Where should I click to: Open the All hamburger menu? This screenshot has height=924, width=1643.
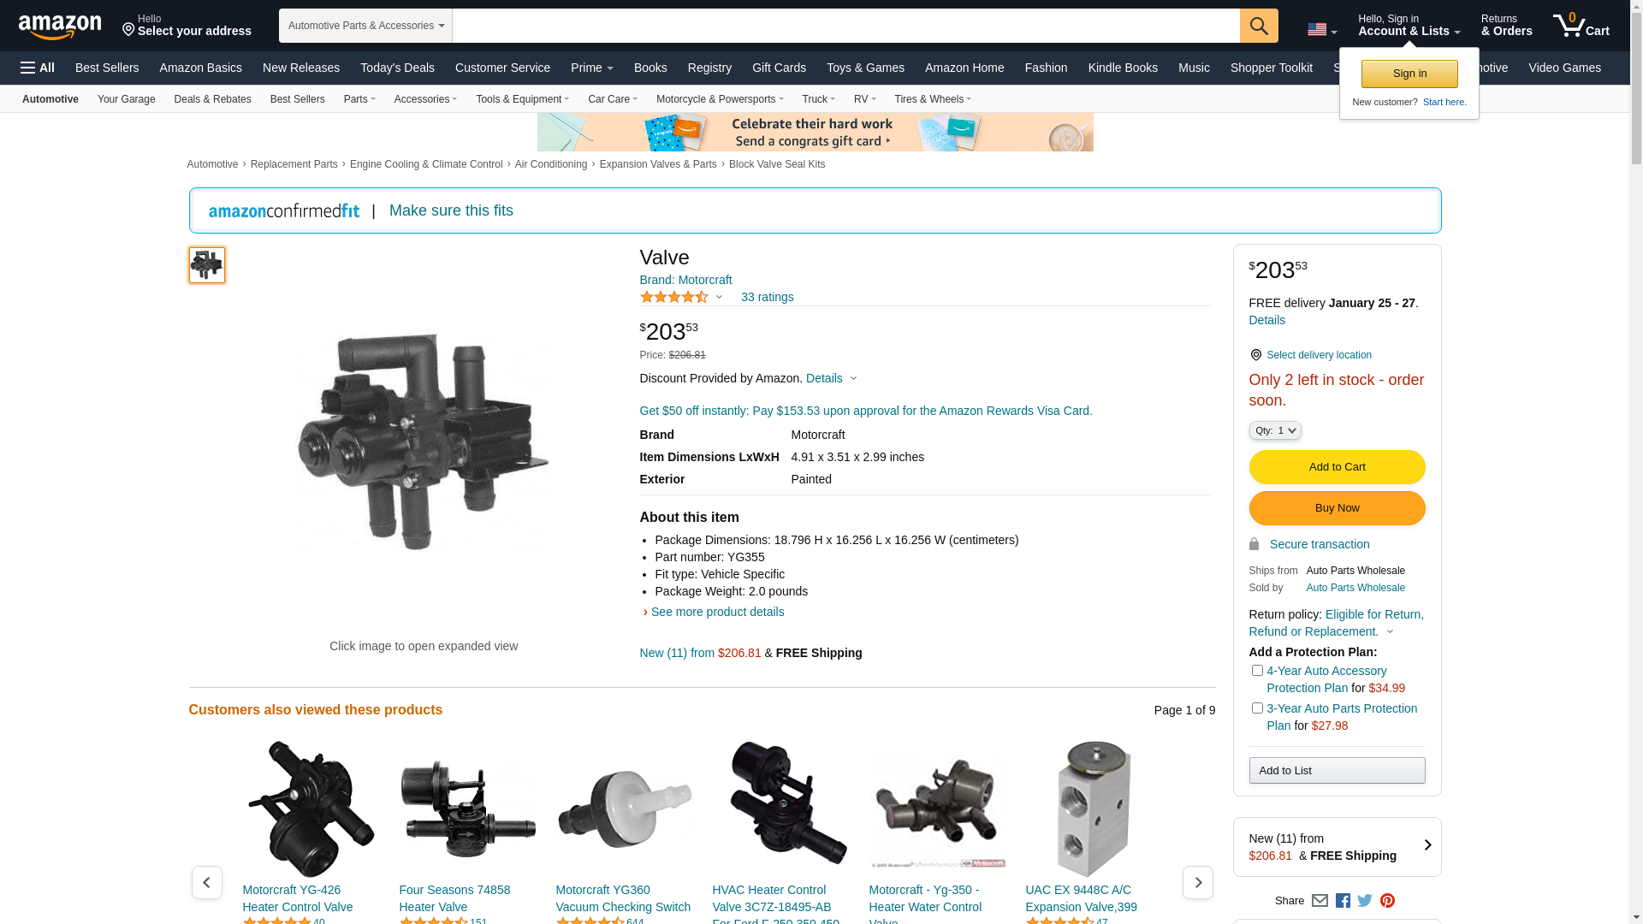pos(38,68)
